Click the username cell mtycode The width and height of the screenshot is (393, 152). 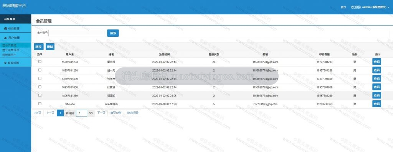click(70, 104)
